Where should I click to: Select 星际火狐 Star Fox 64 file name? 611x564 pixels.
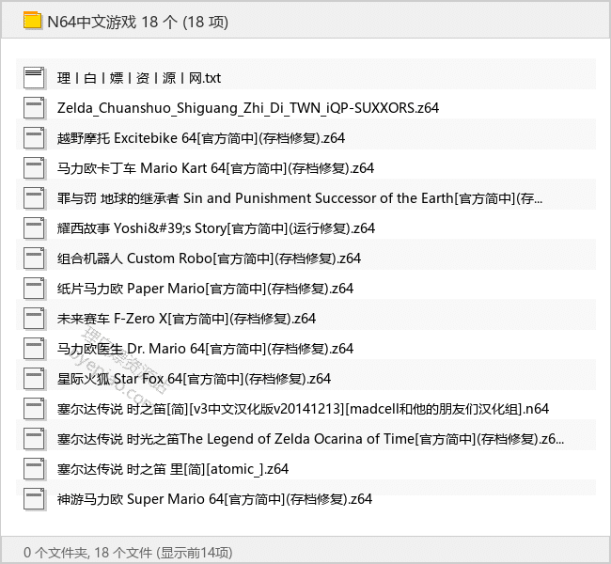point(194,379)
